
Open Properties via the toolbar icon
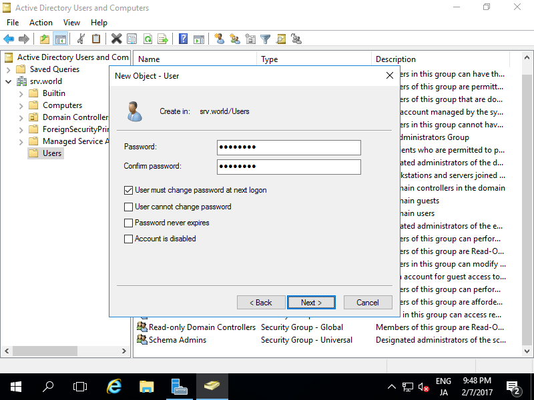pos(131,39)
